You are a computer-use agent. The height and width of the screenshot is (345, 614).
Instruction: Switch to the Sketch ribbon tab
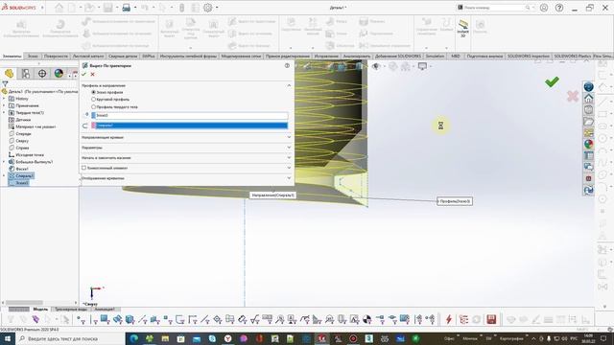point(33,57)
